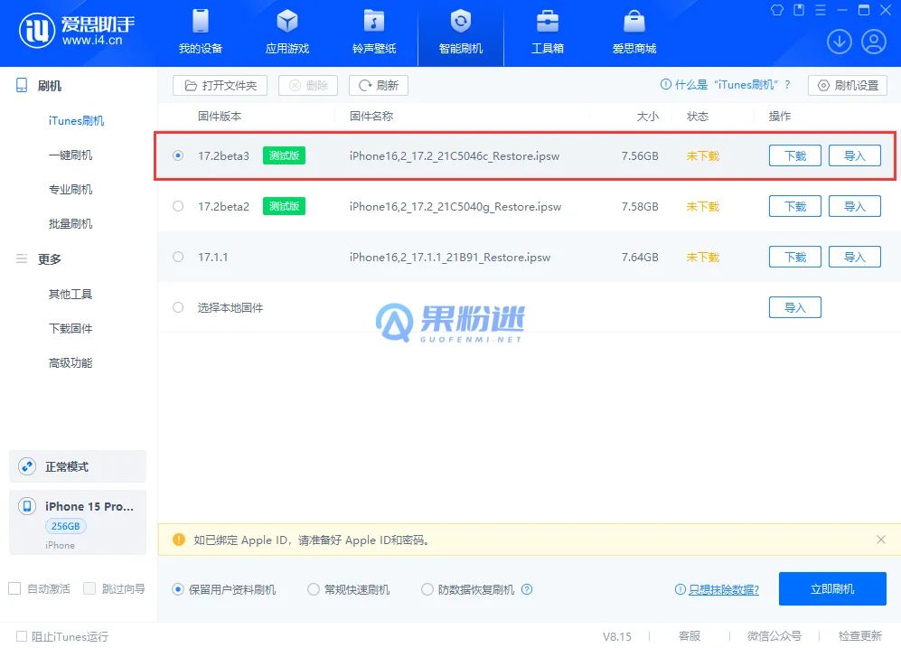Choose 保留用户资料刷机 radio option
901x648 pixels.
[x=178, y=589]
